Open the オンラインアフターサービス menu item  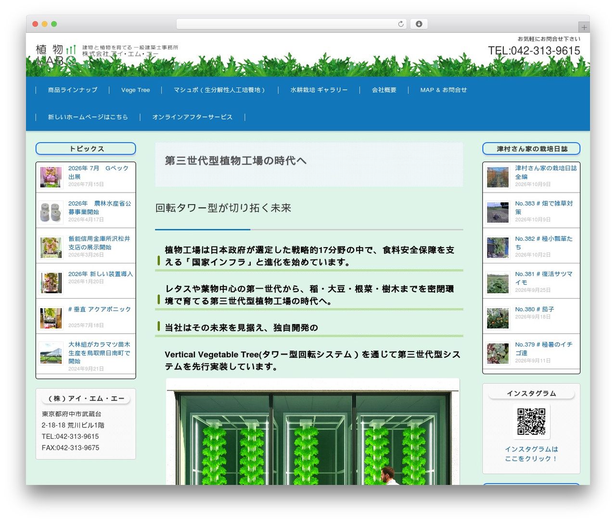[x=192, y=117]
